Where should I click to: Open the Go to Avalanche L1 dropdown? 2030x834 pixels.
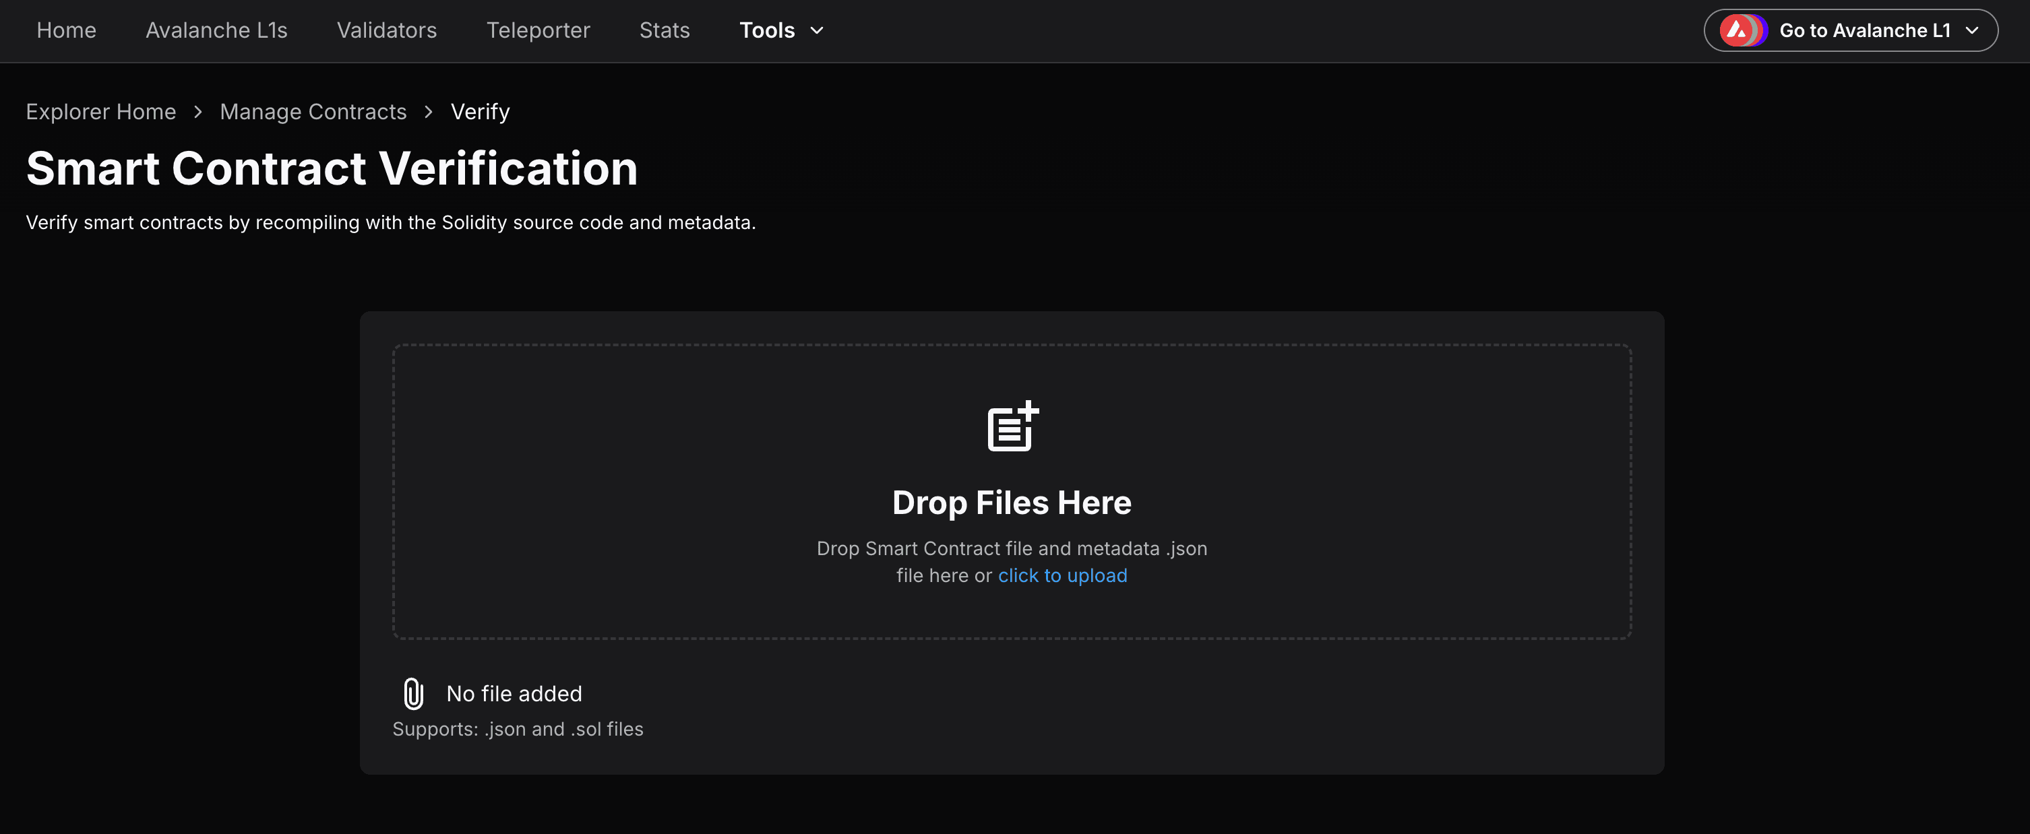[x=1863, y=31]
